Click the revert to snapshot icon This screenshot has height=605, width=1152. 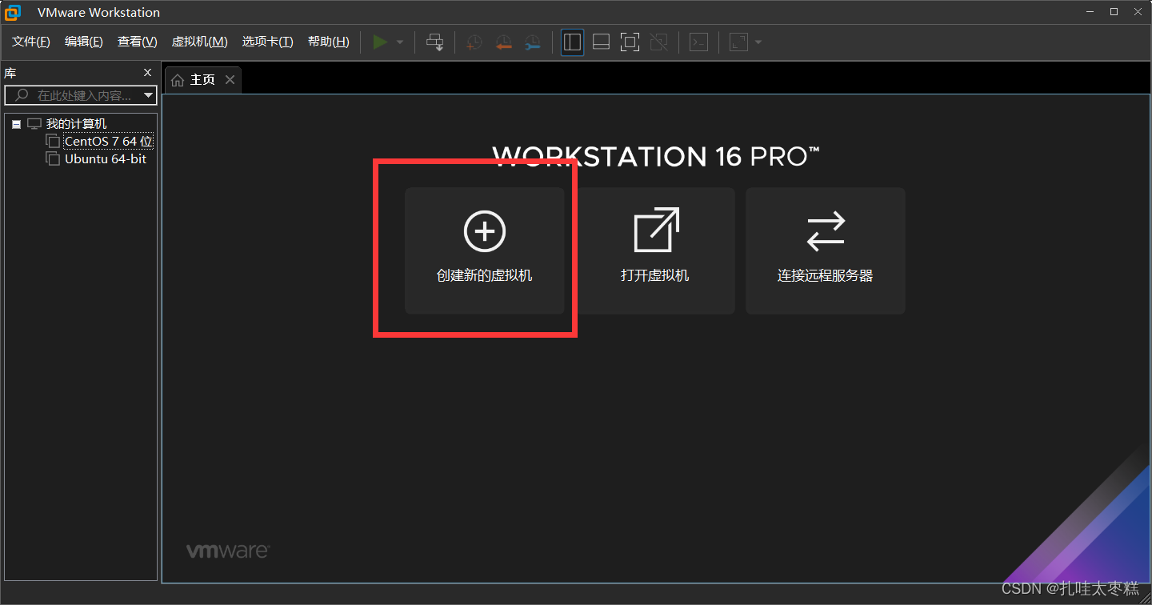click(503, 42)
